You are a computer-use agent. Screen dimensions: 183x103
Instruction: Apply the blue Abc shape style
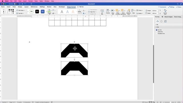(43, 11)
